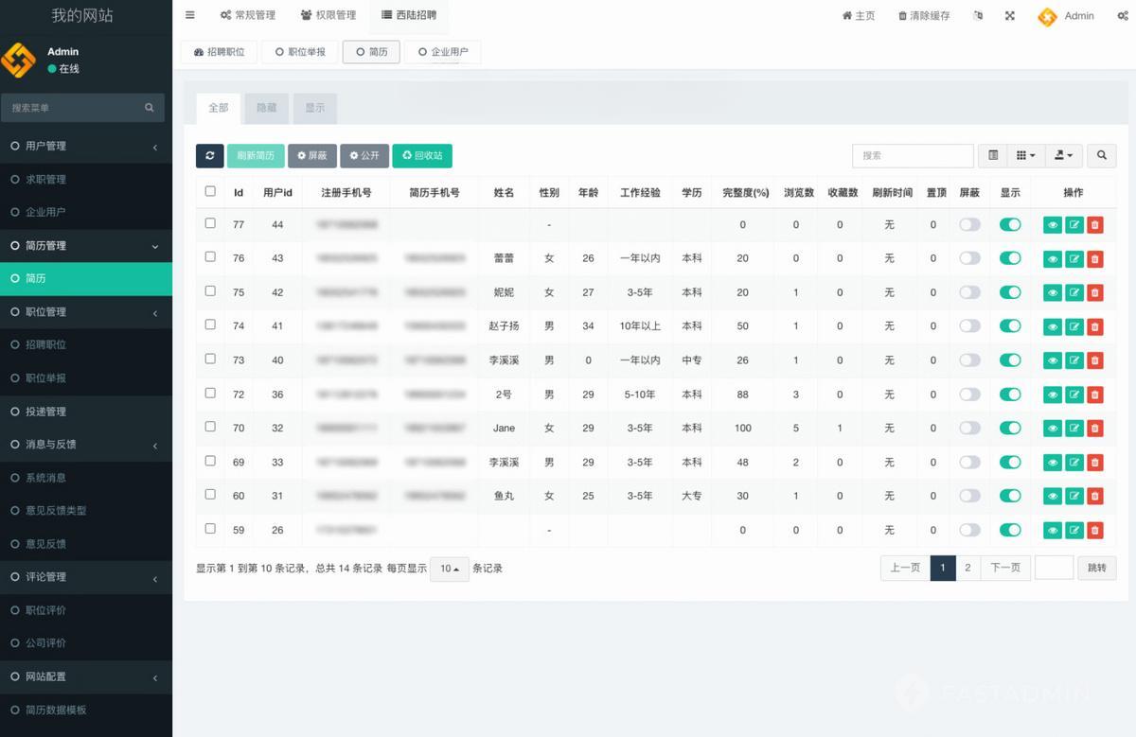Open the 回收站 recycle bin button

click(x=422, y=155)
